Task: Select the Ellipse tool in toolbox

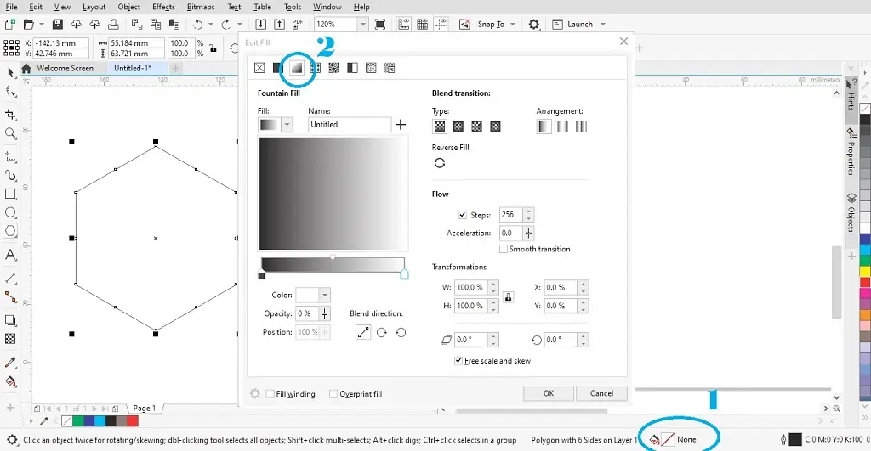Action: [x=10, y=212]
